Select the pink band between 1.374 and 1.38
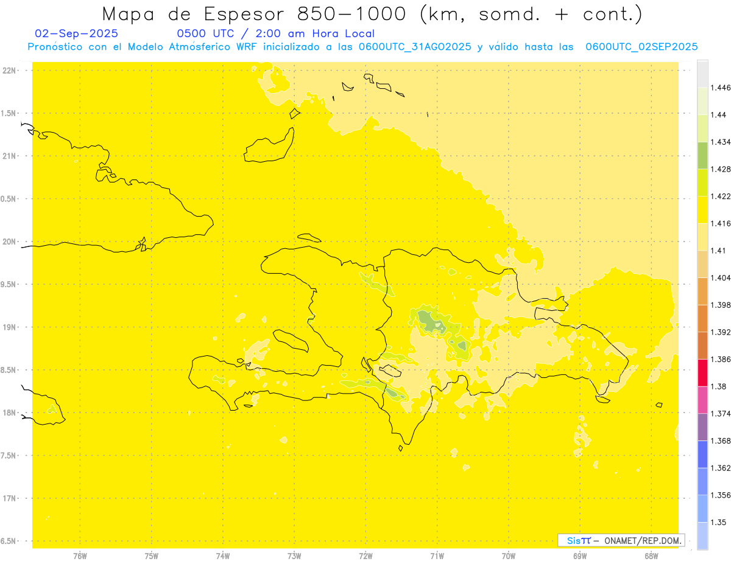 coord(702,400)
